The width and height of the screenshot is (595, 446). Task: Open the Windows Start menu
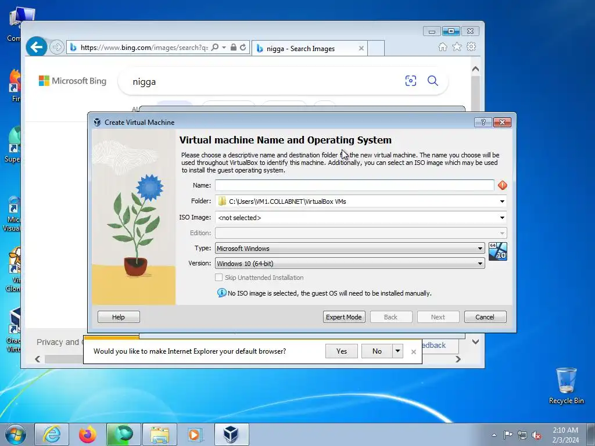15,434
